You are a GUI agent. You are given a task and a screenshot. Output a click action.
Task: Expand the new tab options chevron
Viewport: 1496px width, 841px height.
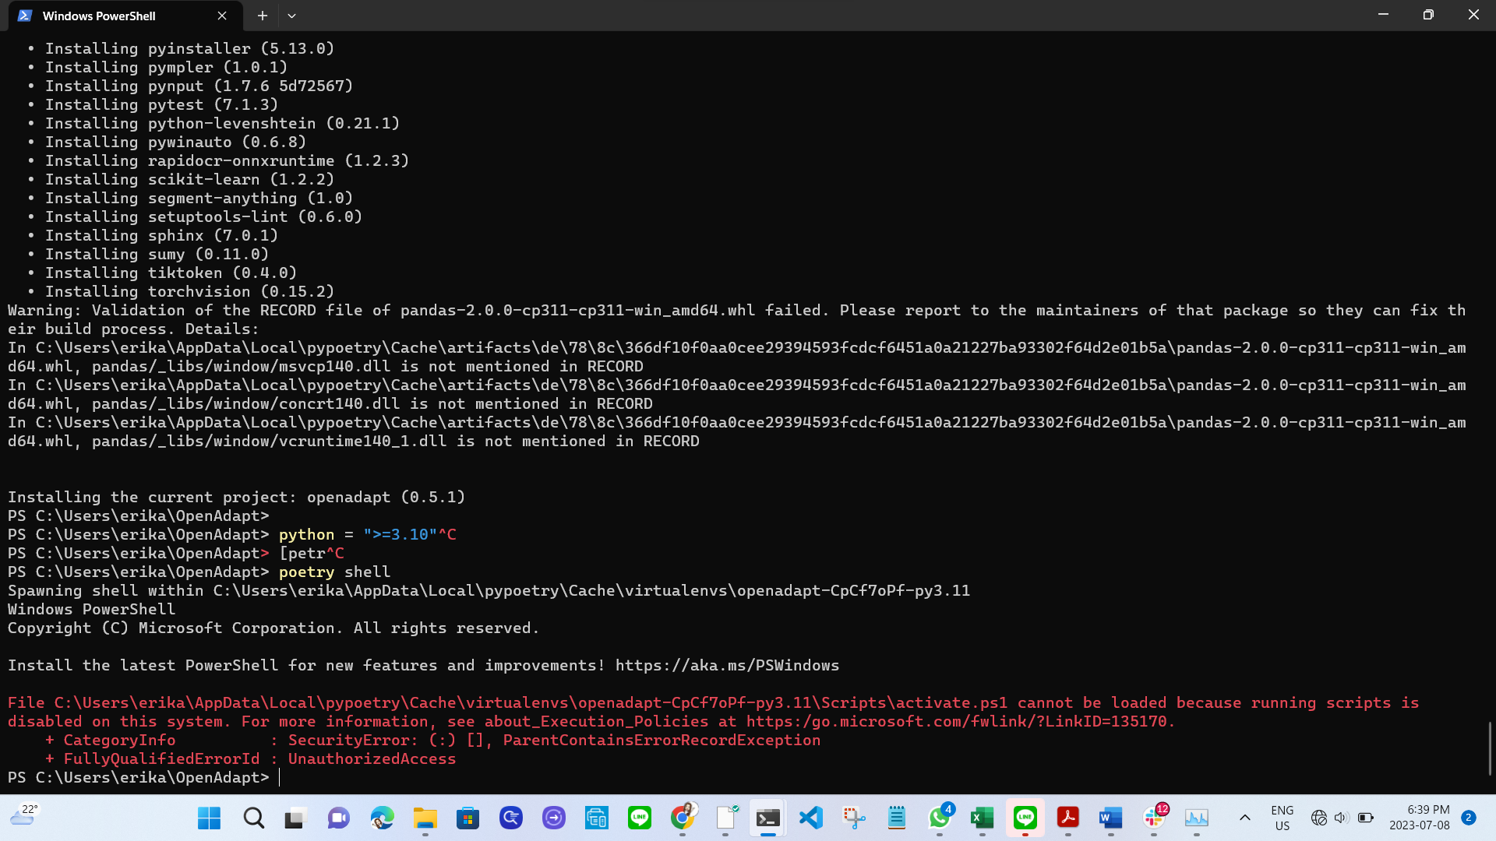291,16
